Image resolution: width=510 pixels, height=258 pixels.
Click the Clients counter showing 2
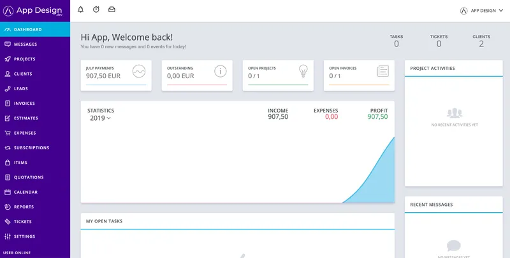click(x=481, y=41)
